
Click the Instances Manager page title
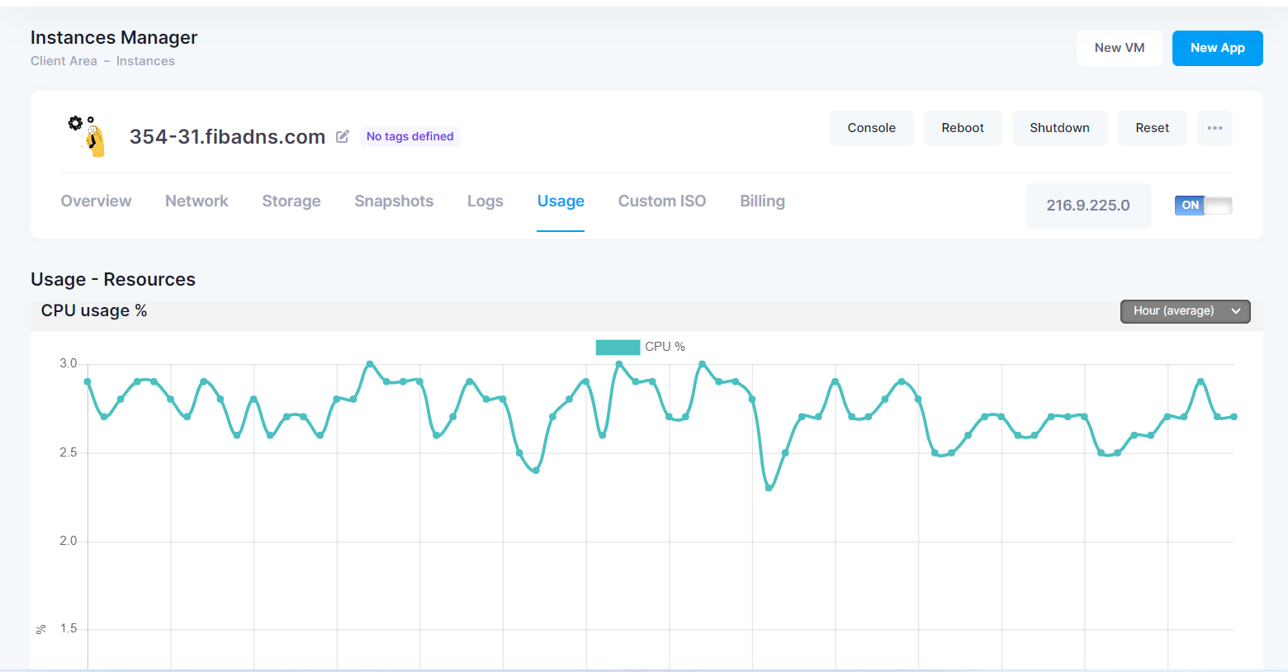[x=114, y=38]
